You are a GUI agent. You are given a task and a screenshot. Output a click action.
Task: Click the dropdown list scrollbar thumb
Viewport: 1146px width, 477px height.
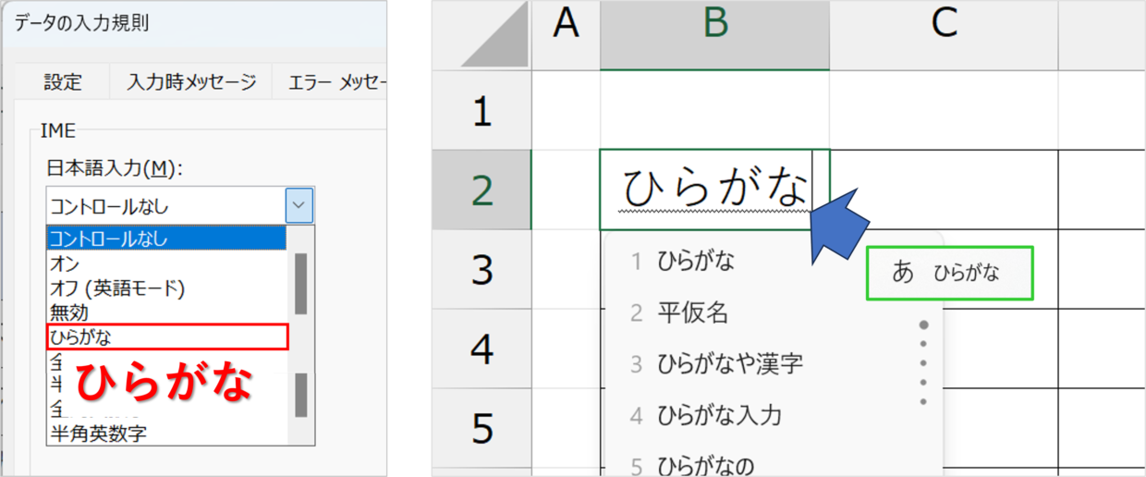tap(301, 284)
